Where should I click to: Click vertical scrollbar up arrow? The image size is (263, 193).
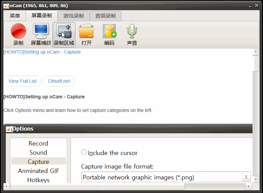tap(256, 52)
